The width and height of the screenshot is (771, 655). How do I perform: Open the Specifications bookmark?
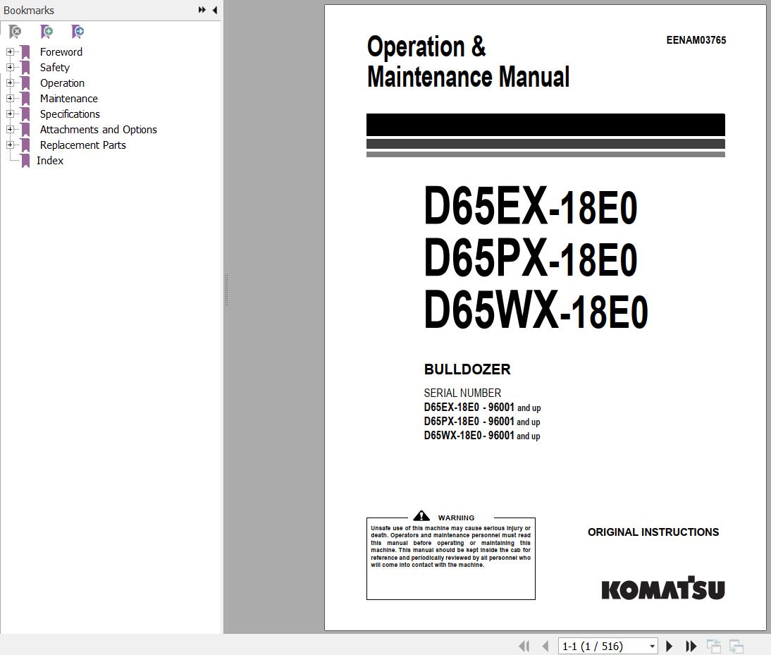(x=70, y=114)
